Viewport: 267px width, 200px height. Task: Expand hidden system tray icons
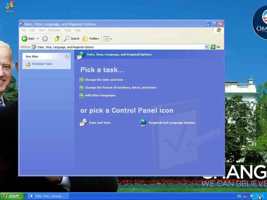pyautogui.click(x=252, y=196)
